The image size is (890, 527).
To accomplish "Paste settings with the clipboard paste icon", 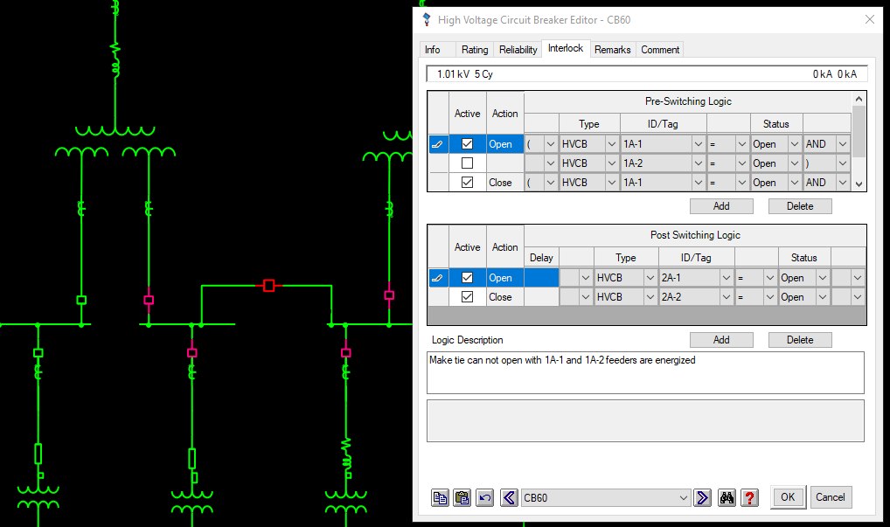I will pyautogui.click(x=462, y=497).
